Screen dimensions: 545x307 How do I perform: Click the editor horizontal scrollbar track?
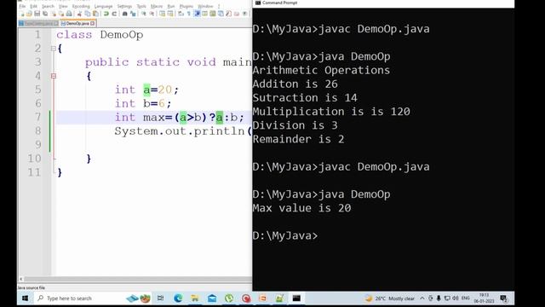click(x=138, y=279)
